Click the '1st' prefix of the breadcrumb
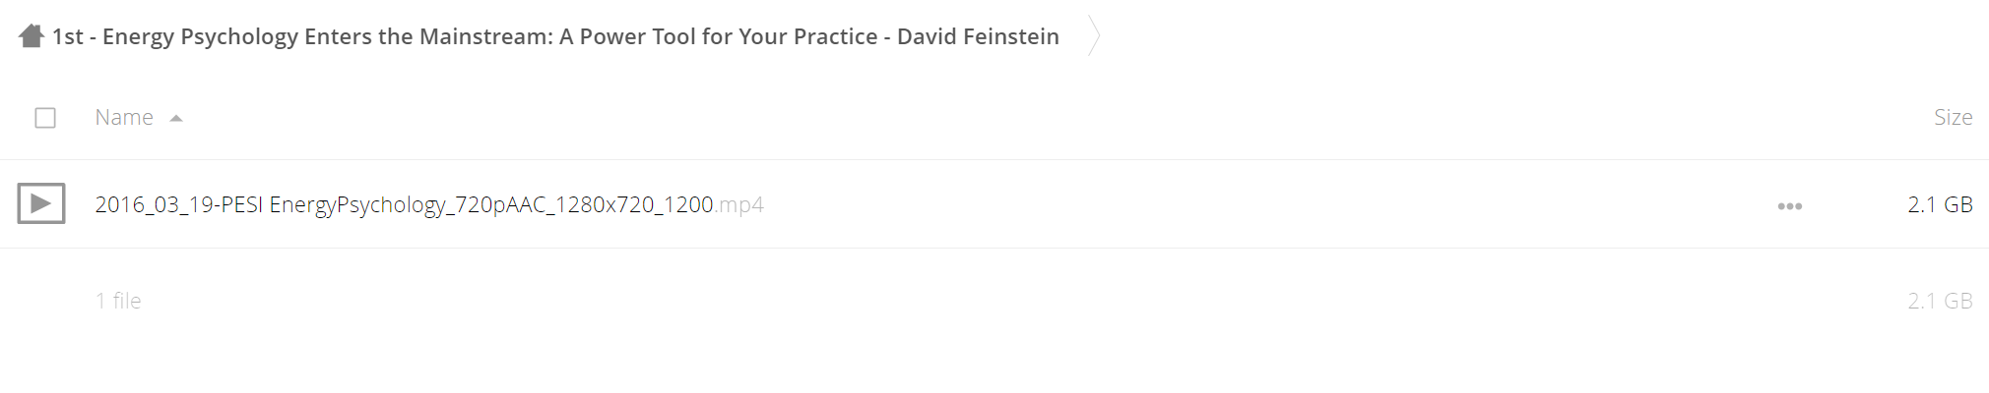The height and width of the screenshot is (393, 1989). click(x=68, y=36)
